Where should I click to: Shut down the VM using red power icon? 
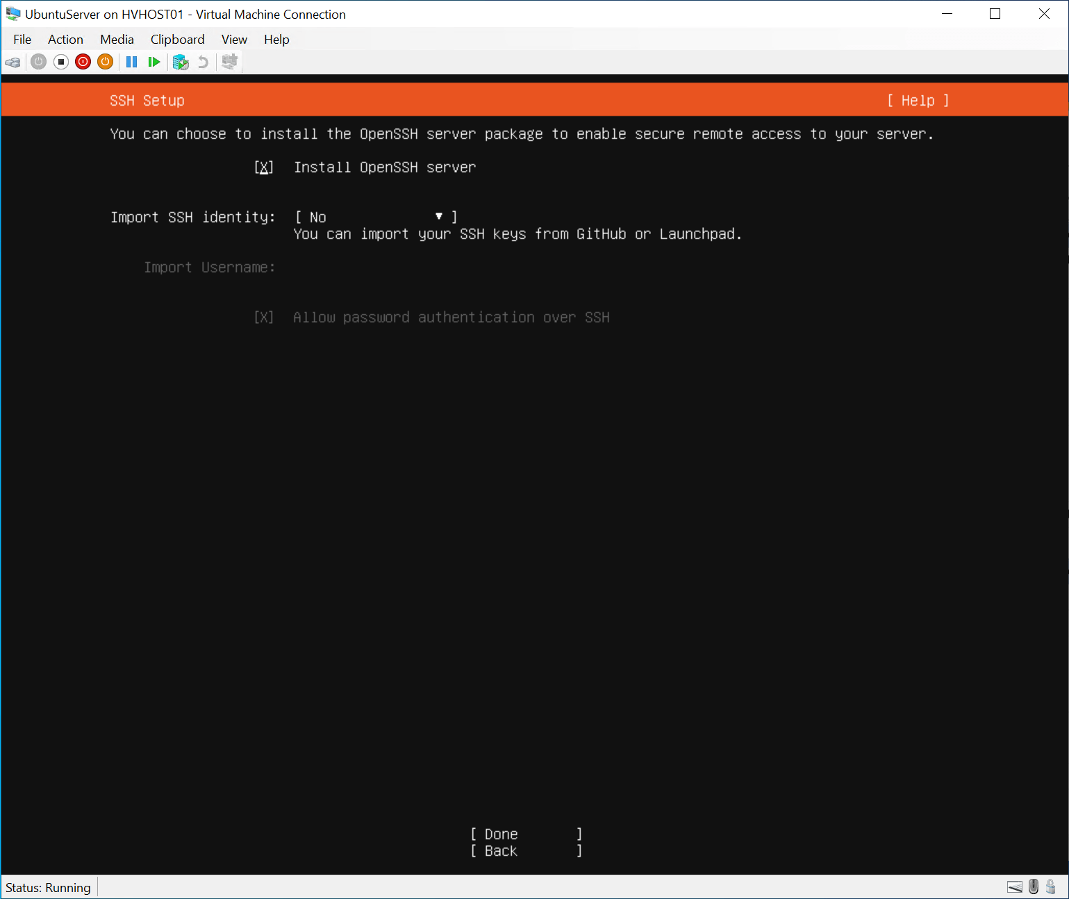coord(83,62)
